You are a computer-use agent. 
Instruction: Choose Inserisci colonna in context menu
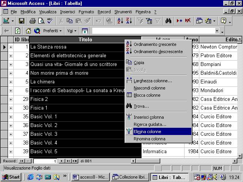(x=158, y=117)
